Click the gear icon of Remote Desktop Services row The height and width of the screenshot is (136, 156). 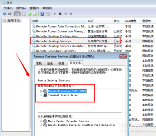coord(34,41)
